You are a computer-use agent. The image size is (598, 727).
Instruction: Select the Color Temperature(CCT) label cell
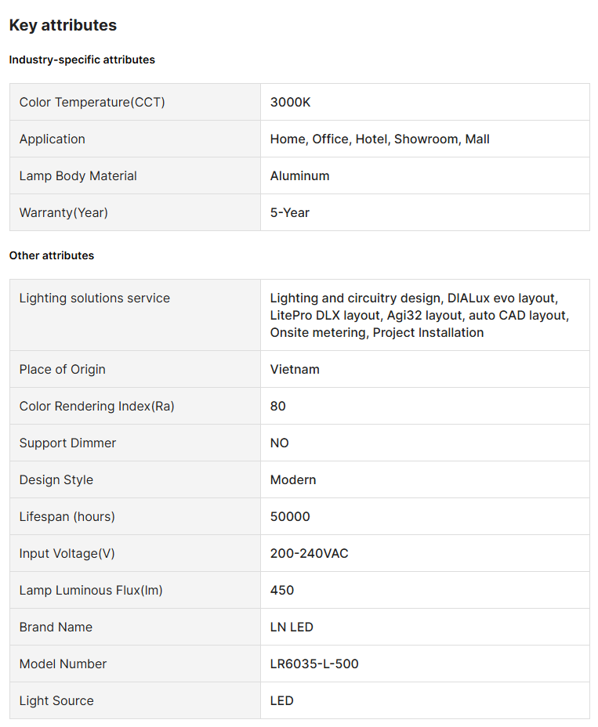coord(92,102)
